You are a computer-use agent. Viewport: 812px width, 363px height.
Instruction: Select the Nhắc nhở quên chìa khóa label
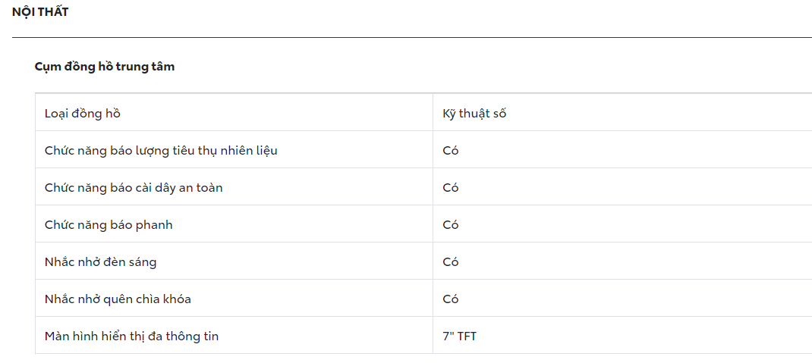pos(118,299)
